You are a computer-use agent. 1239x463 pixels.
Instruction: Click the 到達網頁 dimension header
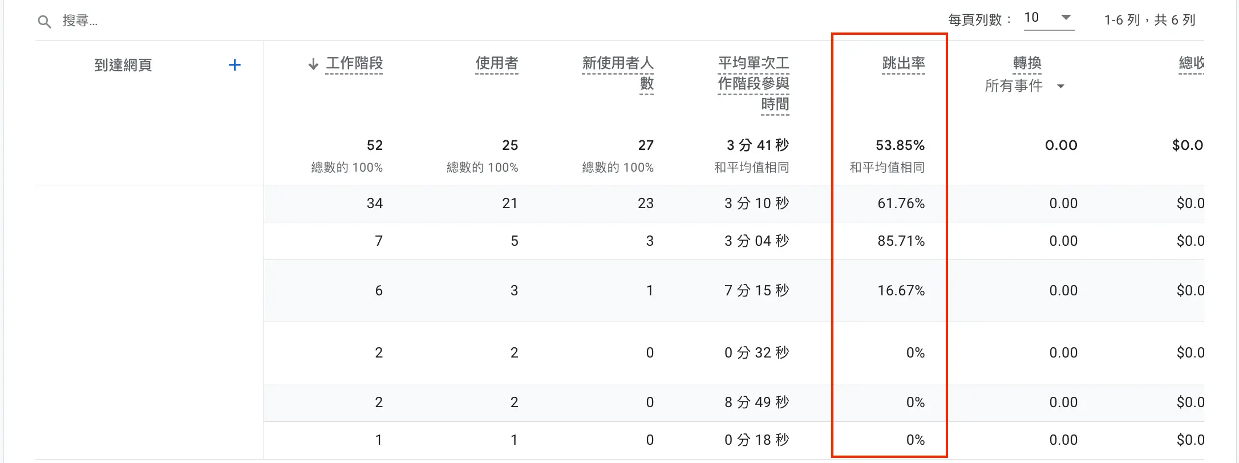point(123,65)
